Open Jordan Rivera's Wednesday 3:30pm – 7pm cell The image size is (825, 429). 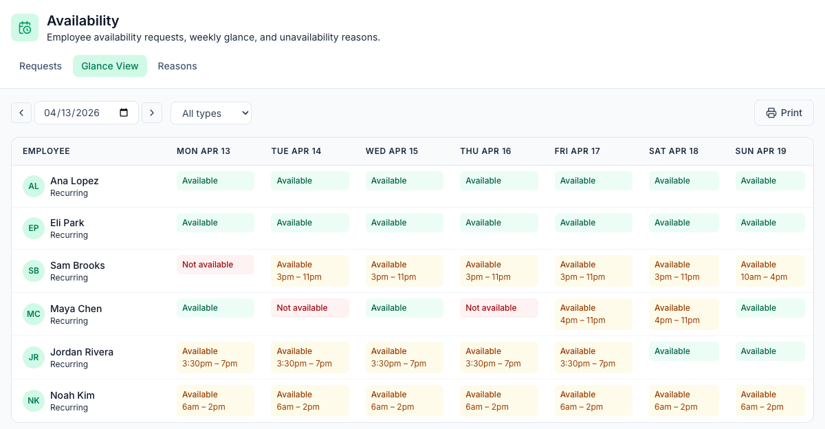coord(404,357)
